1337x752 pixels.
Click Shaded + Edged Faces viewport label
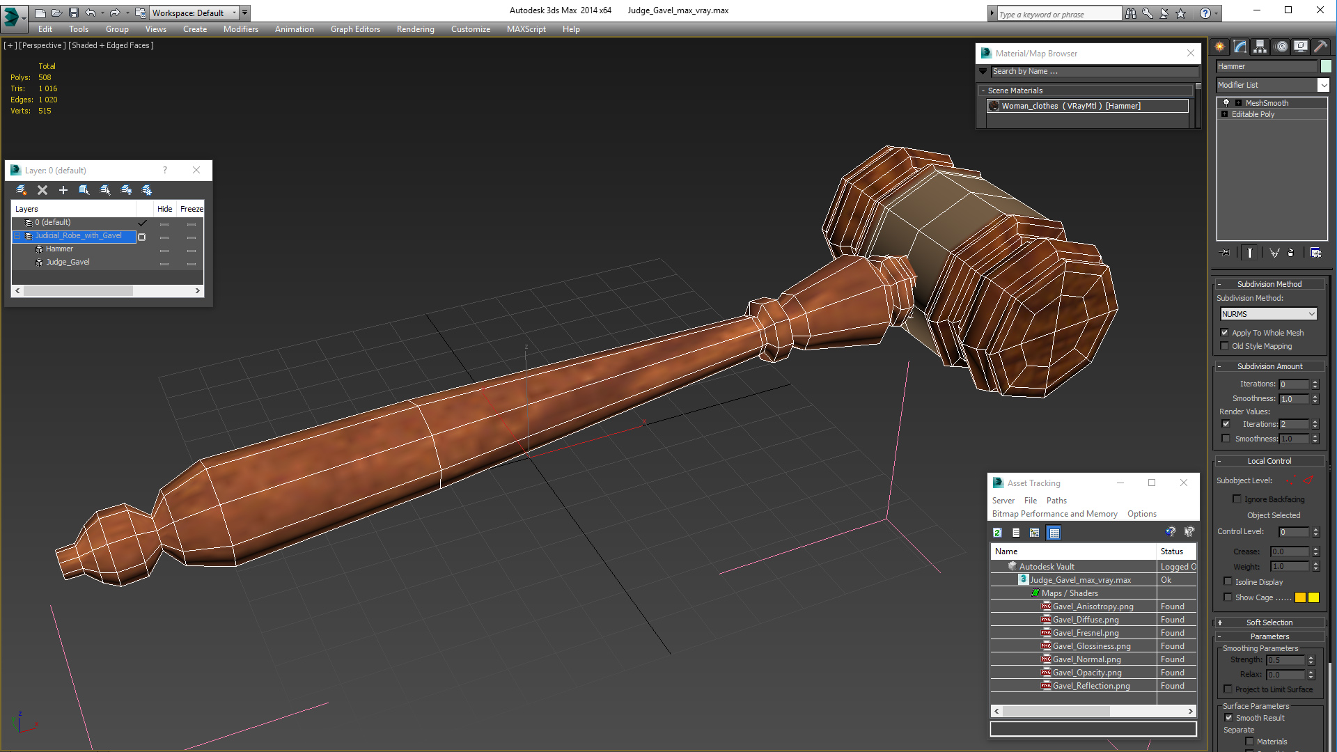(x=111, y=45)
